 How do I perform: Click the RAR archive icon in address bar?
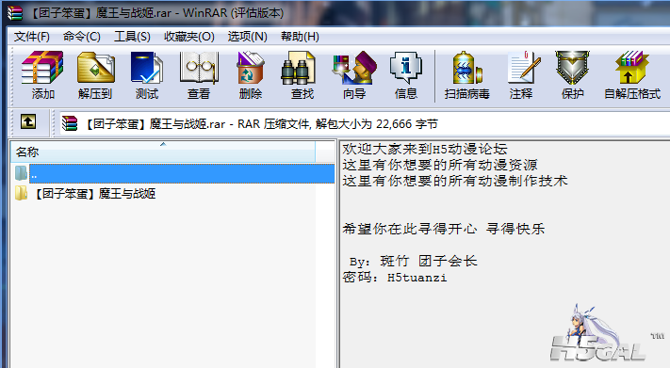[x=70, y=124]
